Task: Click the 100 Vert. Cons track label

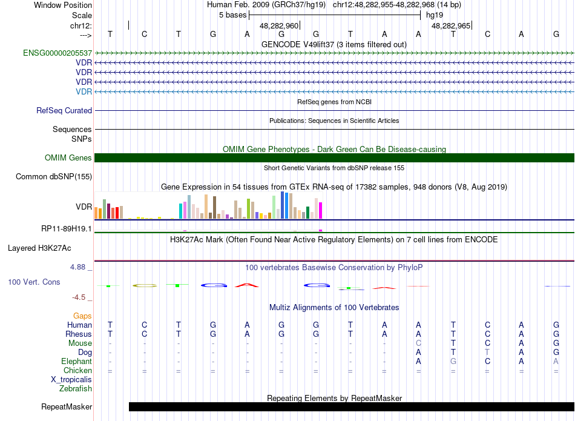Action: pyautogui.click(x=34, y=282)
